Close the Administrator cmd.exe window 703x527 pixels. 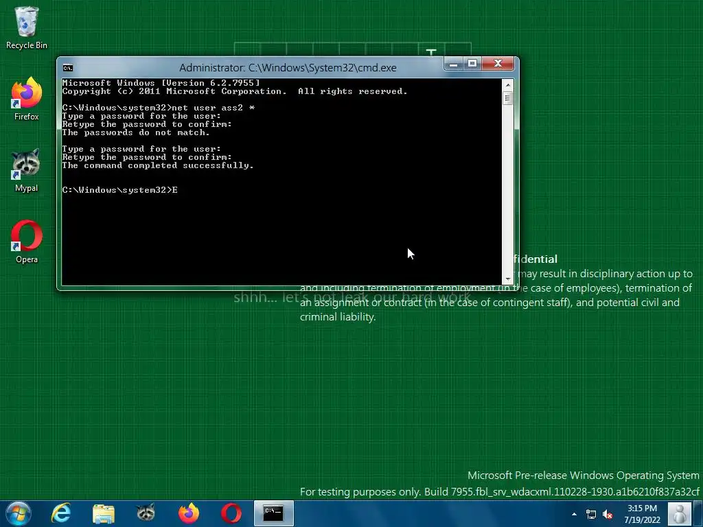[498, 64]
